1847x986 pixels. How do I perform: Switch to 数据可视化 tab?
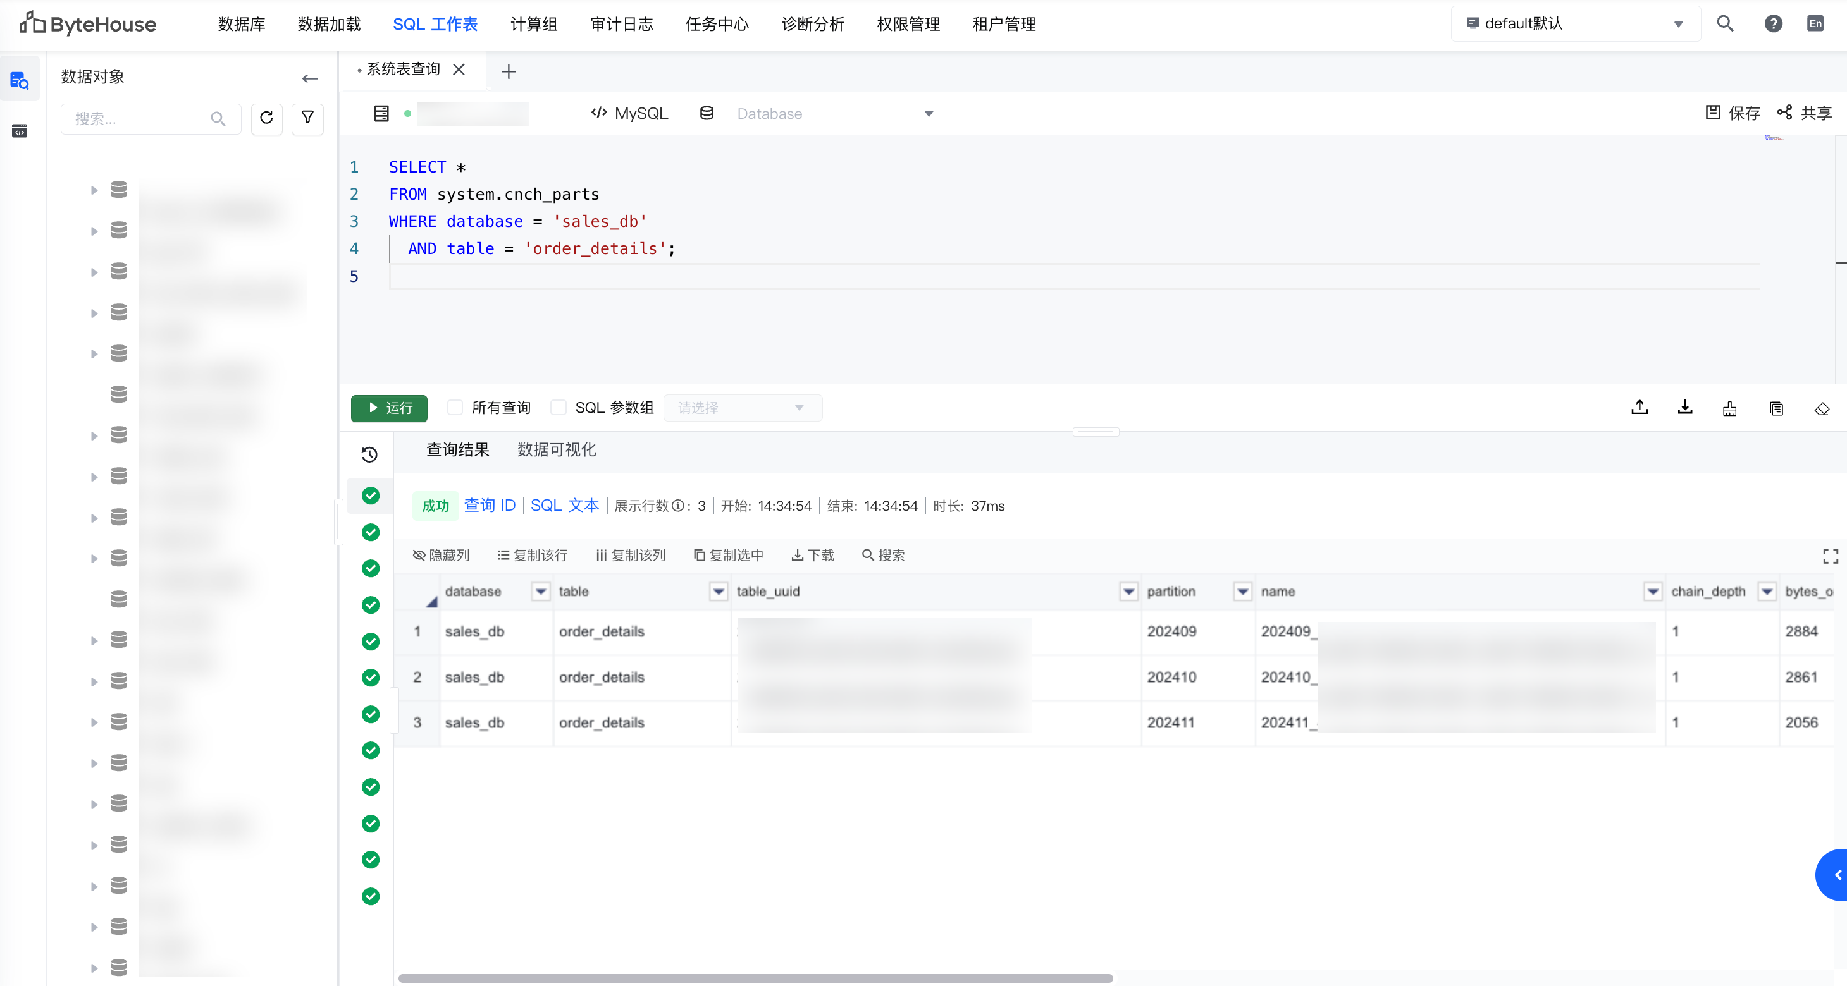tap(557, 449)
